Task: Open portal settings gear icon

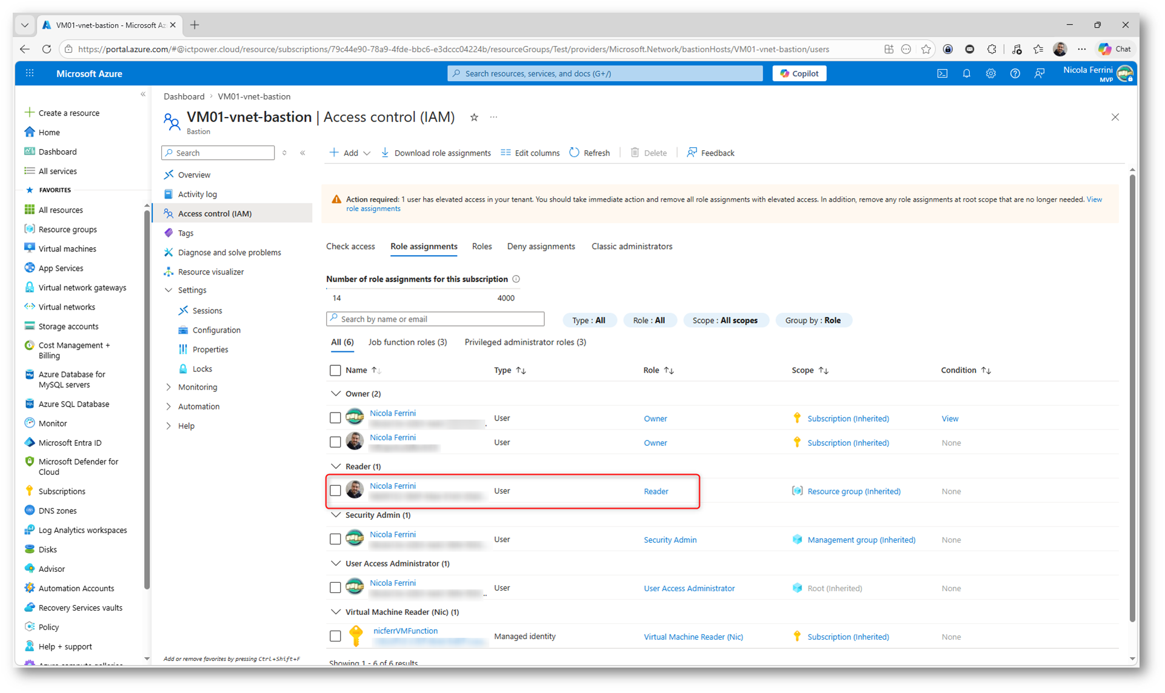Action: 990,73
